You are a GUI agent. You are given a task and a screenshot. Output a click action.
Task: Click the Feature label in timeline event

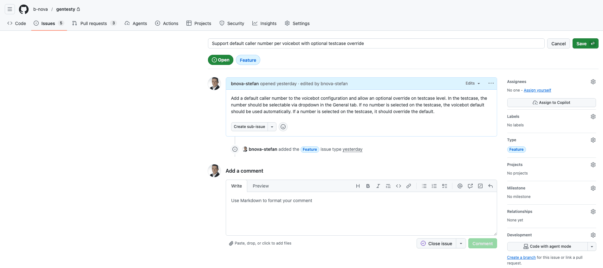click(310, 150)
